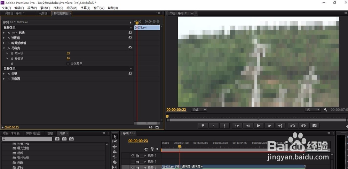Toggle fx switch for 音量 effect

(9, 74)
